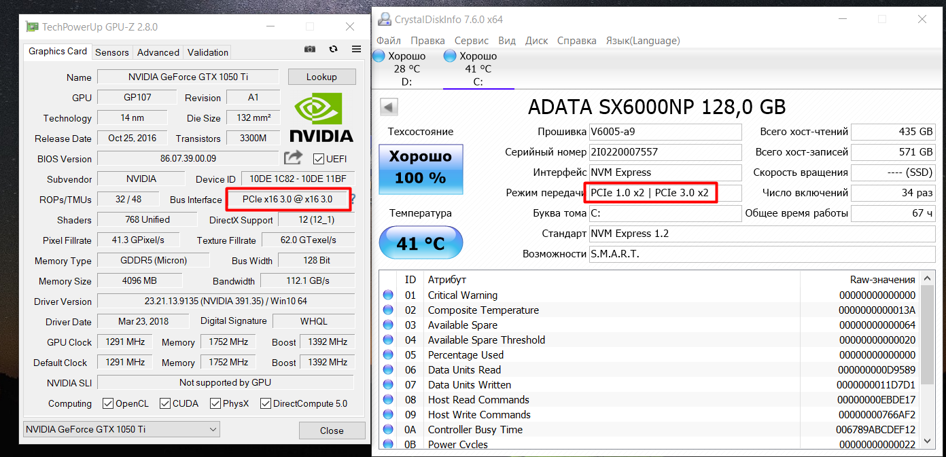This screenshot has width=946, height=457.
Task: Toggle the UEFI checkbox
Action: coord(318,159)
